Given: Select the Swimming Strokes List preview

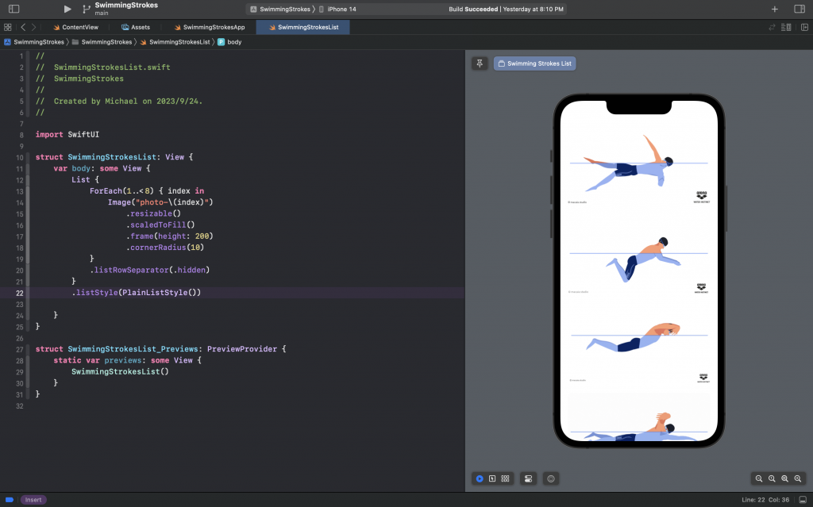Looking at the screenshot, I should [x=534, y=63].
